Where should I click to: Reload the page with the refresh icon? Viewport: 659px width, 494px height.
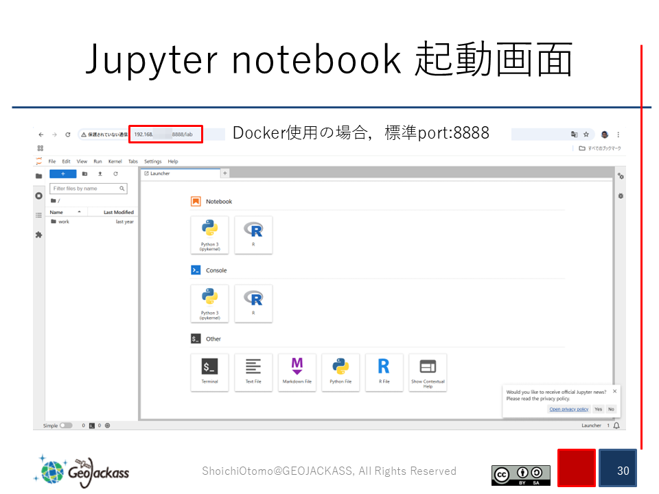(x=68, y=134)
